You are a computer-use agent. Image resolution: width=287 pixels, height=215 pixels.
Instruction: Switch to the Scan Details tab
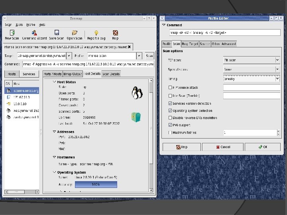[111, 74]
